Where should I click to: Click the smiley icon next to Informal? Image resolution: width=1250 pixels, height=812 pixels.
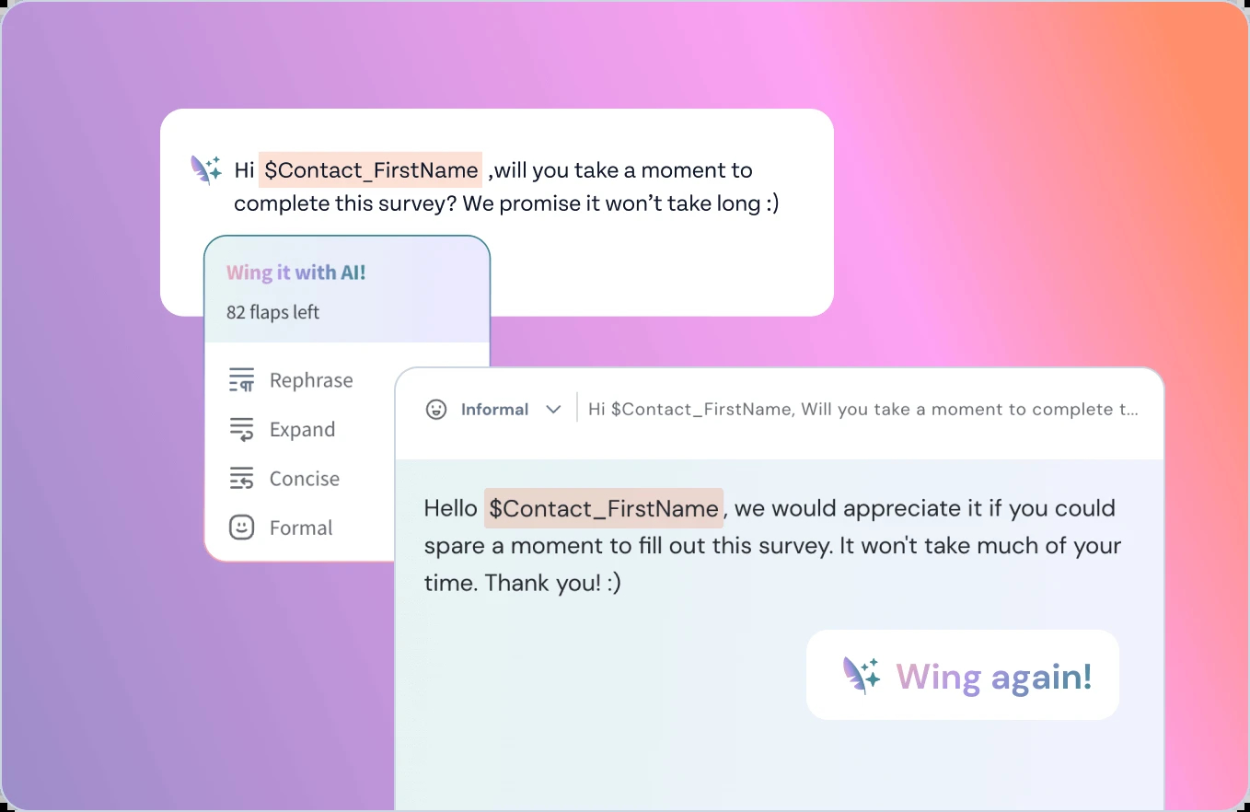click(436, 410)
